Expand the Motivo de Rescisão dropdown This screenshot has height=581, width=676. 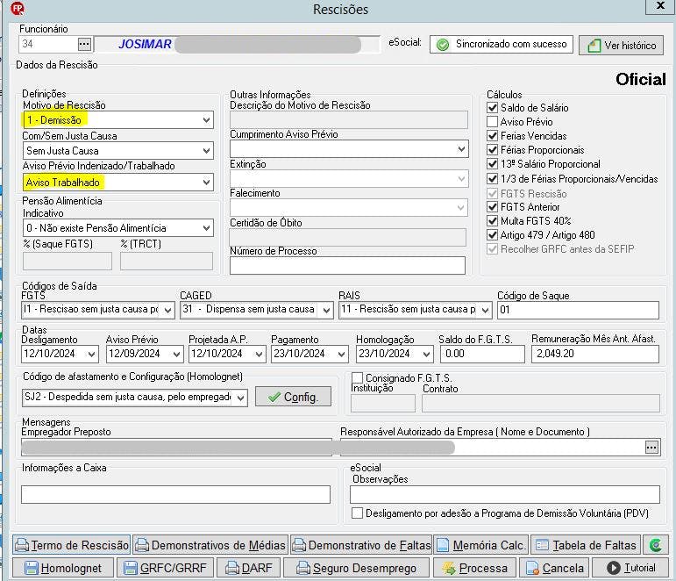click(206, 120)
